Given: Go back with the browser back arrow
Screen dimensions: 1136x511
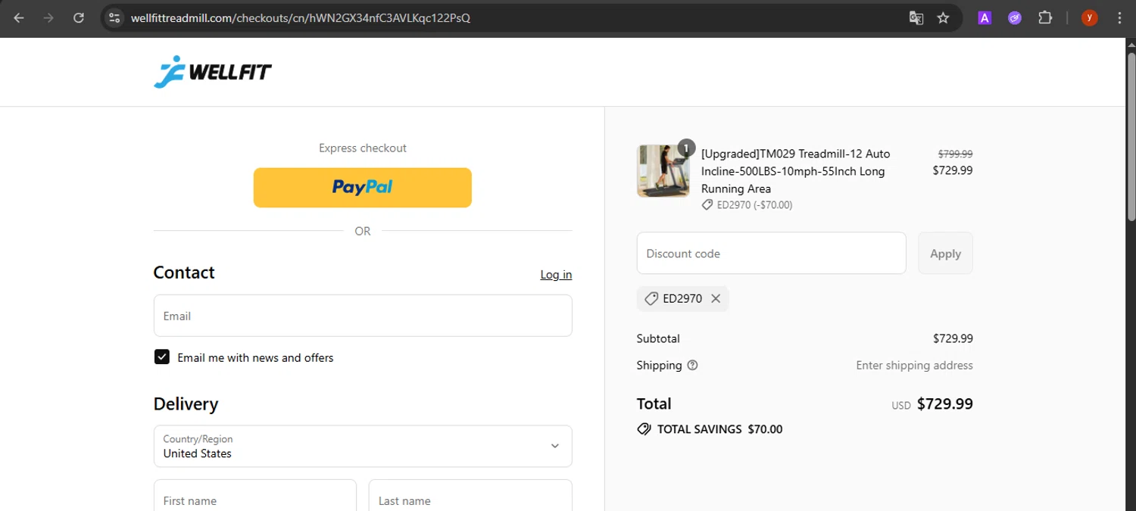Looking at the screenshot, I should point(19,17).
